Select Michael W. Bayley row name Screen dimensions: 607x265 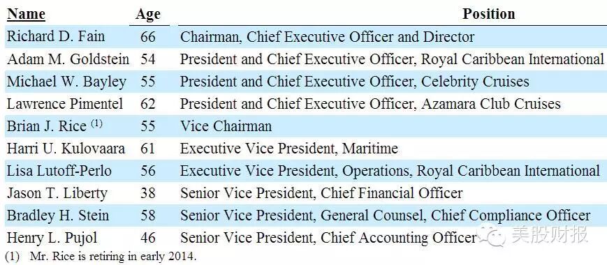point(66,82)
